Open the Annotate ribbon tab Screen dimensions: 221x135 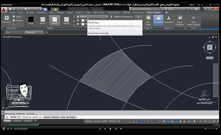click(30, 12)
